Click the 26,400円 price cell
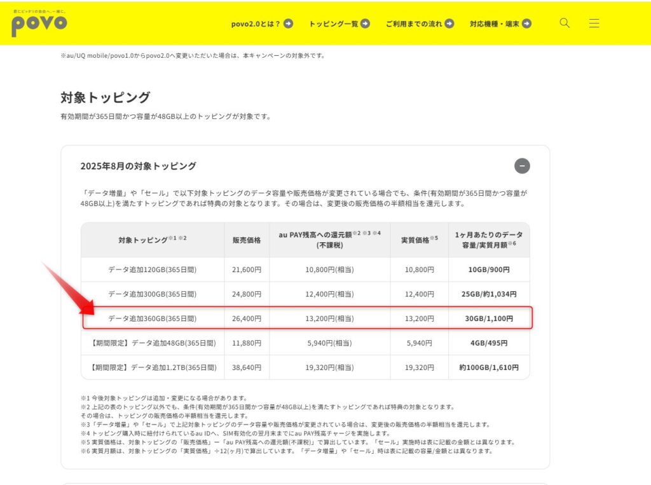 (x=247, y=318)
